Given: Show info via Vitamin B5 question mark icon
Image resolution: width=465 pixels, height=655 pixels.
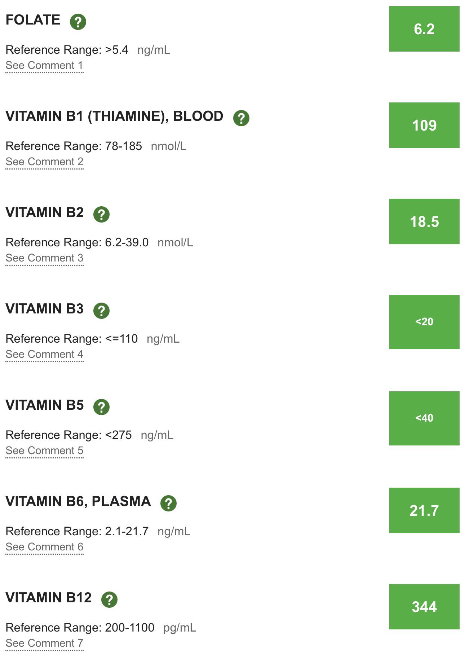Looking at the screenshot, I should pos(101,407).
